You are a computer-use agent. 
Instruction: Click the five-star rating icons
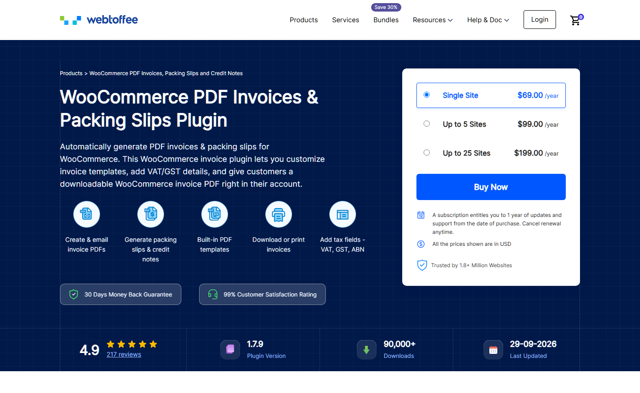[132, 344]
